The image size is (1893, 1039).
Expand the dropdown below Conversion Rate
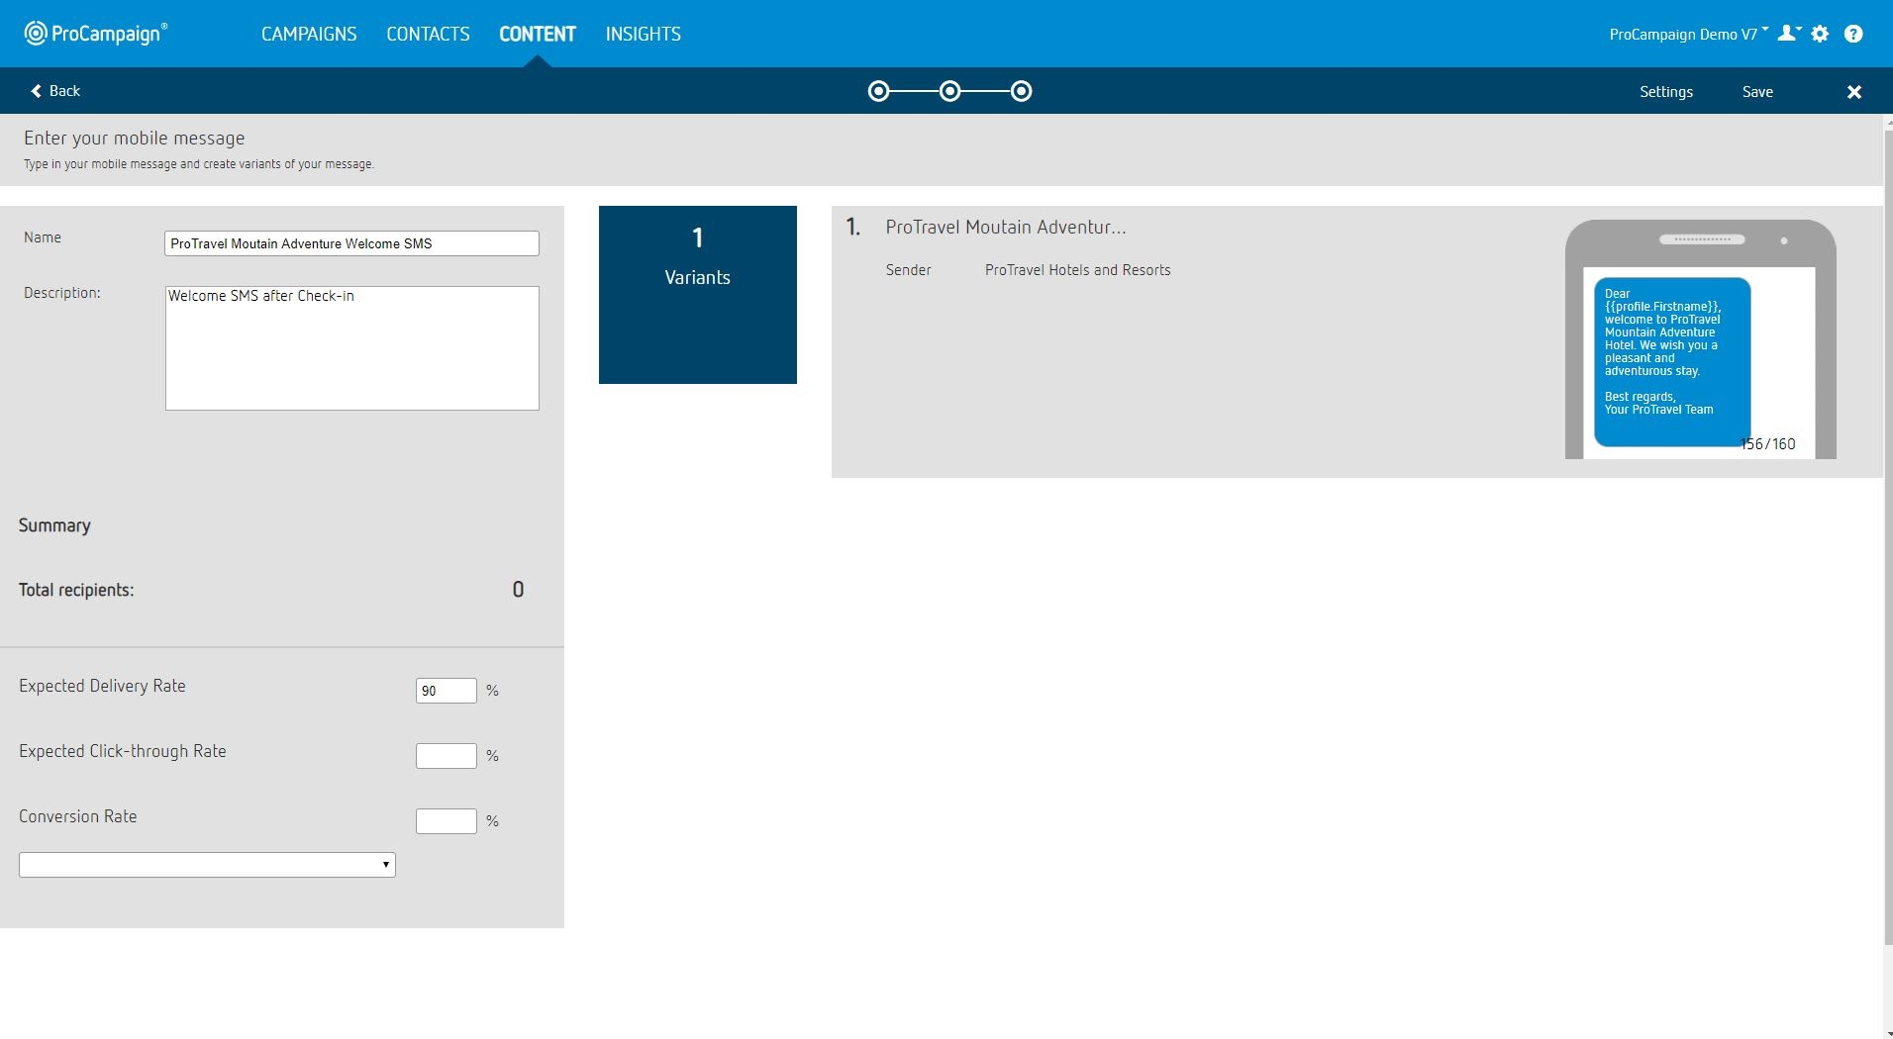click(207, 865)
